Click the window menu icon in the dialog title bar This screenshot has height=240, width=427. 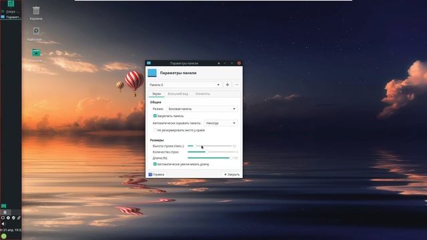point(149,63)
